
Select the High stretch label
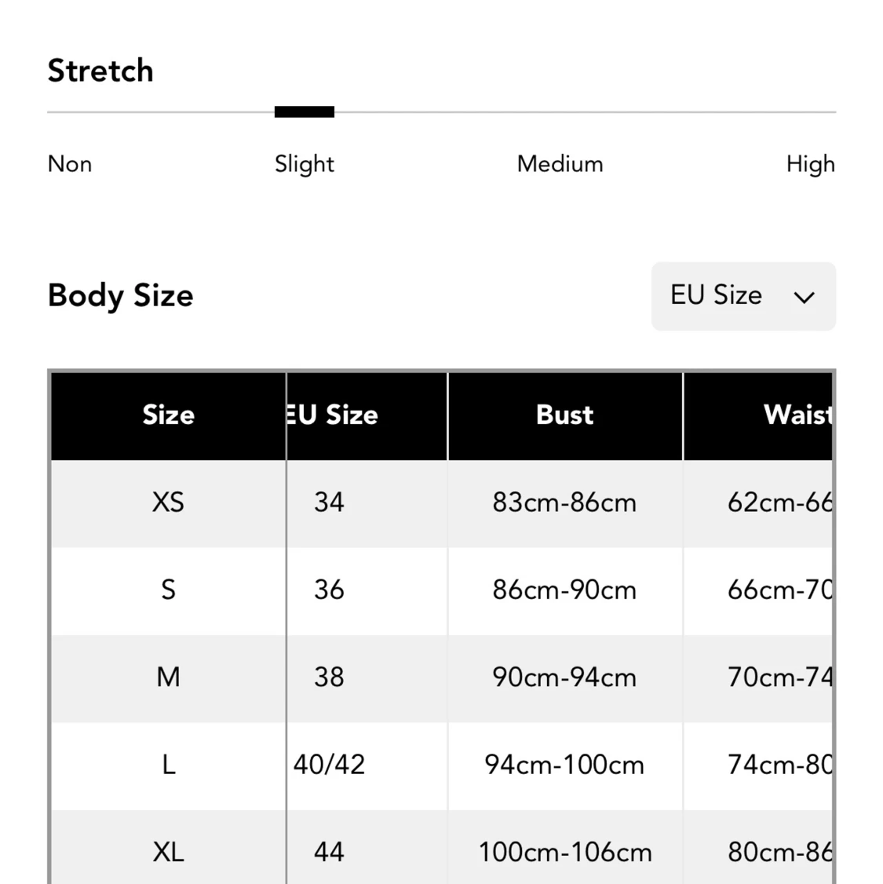[x=810, y=164]
